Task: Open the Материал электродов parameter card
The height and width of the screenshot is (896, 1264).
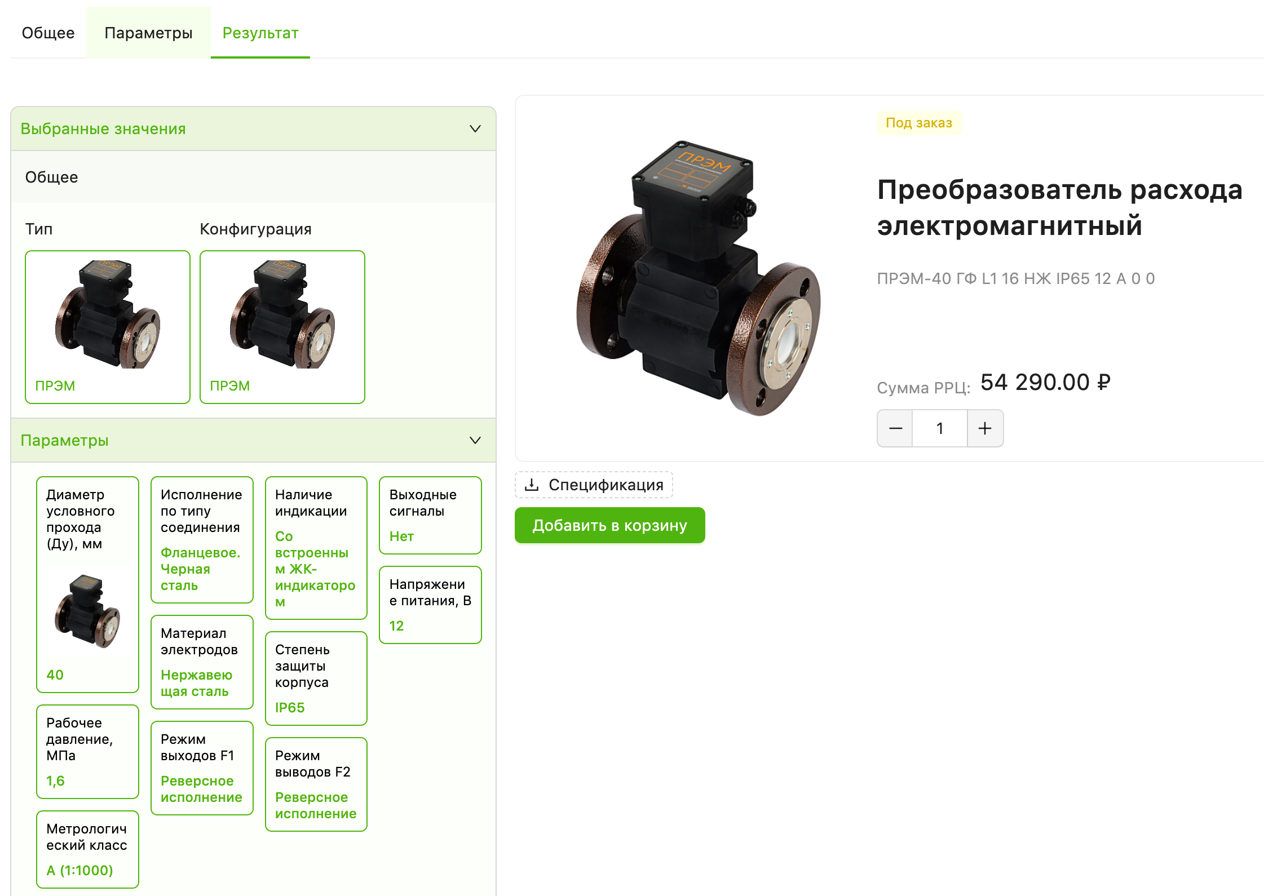Action: (202, 662)
